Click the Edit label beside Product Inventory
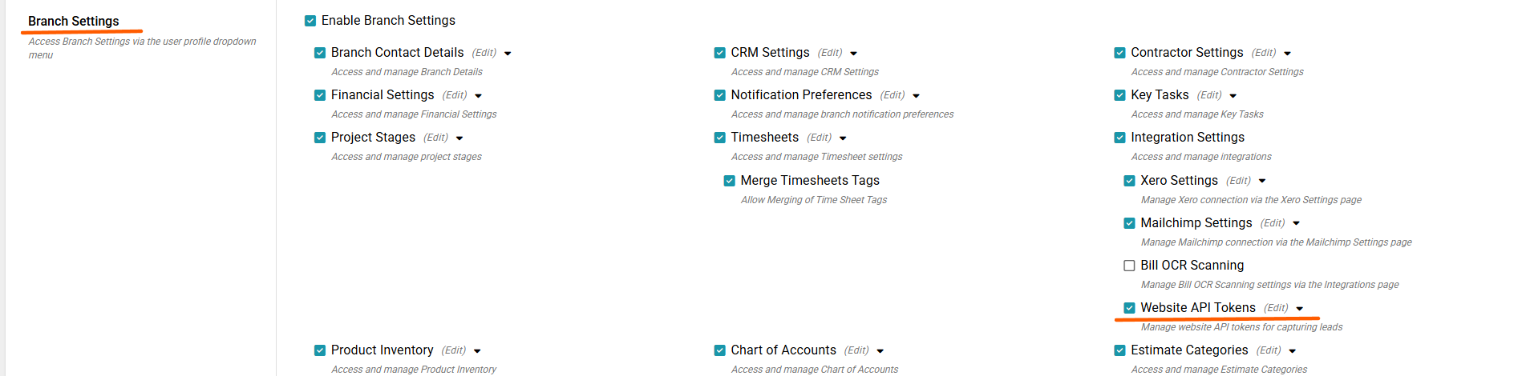Viewport: 1518px width, 376px height. tap(454, 350)
